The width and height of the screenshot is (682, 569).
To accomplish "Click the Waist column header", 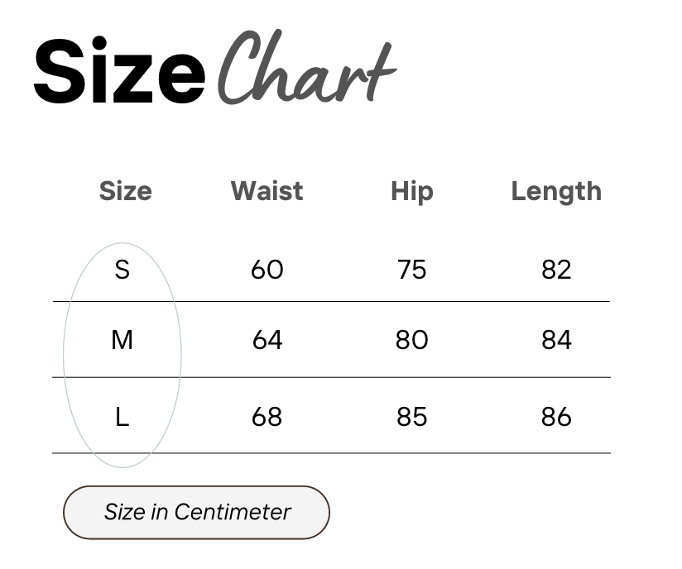I will (x=267, y=191).
